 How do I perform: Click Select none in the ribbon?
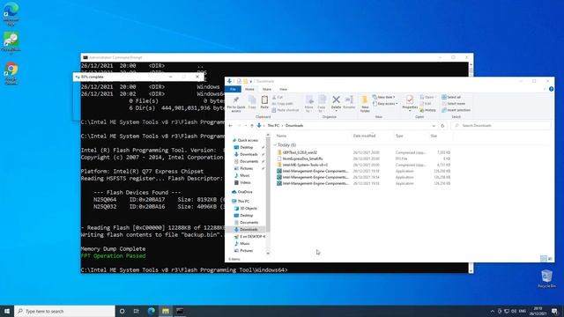pos(454,104)
